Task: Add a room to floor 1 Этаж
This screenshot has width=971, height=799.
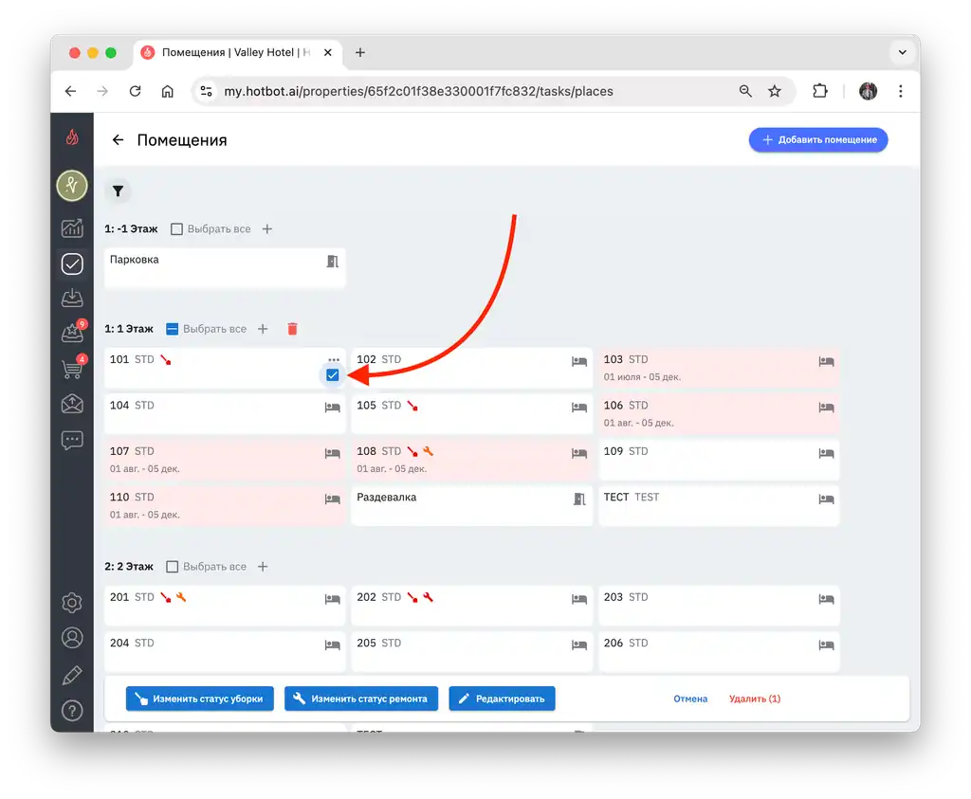Action: click(263, 329)
